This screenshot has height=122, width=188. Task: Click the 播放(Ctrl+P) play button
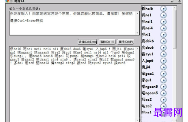126,42
